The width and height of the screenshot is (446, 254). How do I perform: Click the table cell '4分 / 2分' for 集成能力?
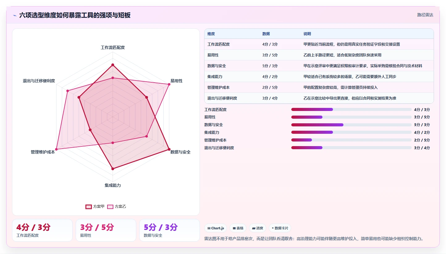pyautogui.click(x=270, y=77)
